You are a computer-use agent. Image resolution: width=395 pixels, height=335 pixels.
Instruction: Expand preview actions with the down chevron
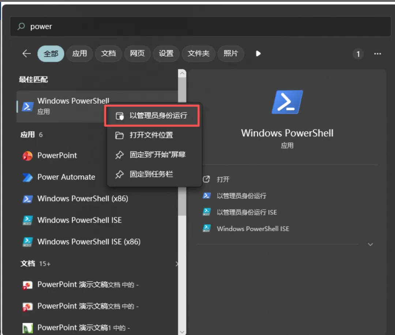point(370,245)
